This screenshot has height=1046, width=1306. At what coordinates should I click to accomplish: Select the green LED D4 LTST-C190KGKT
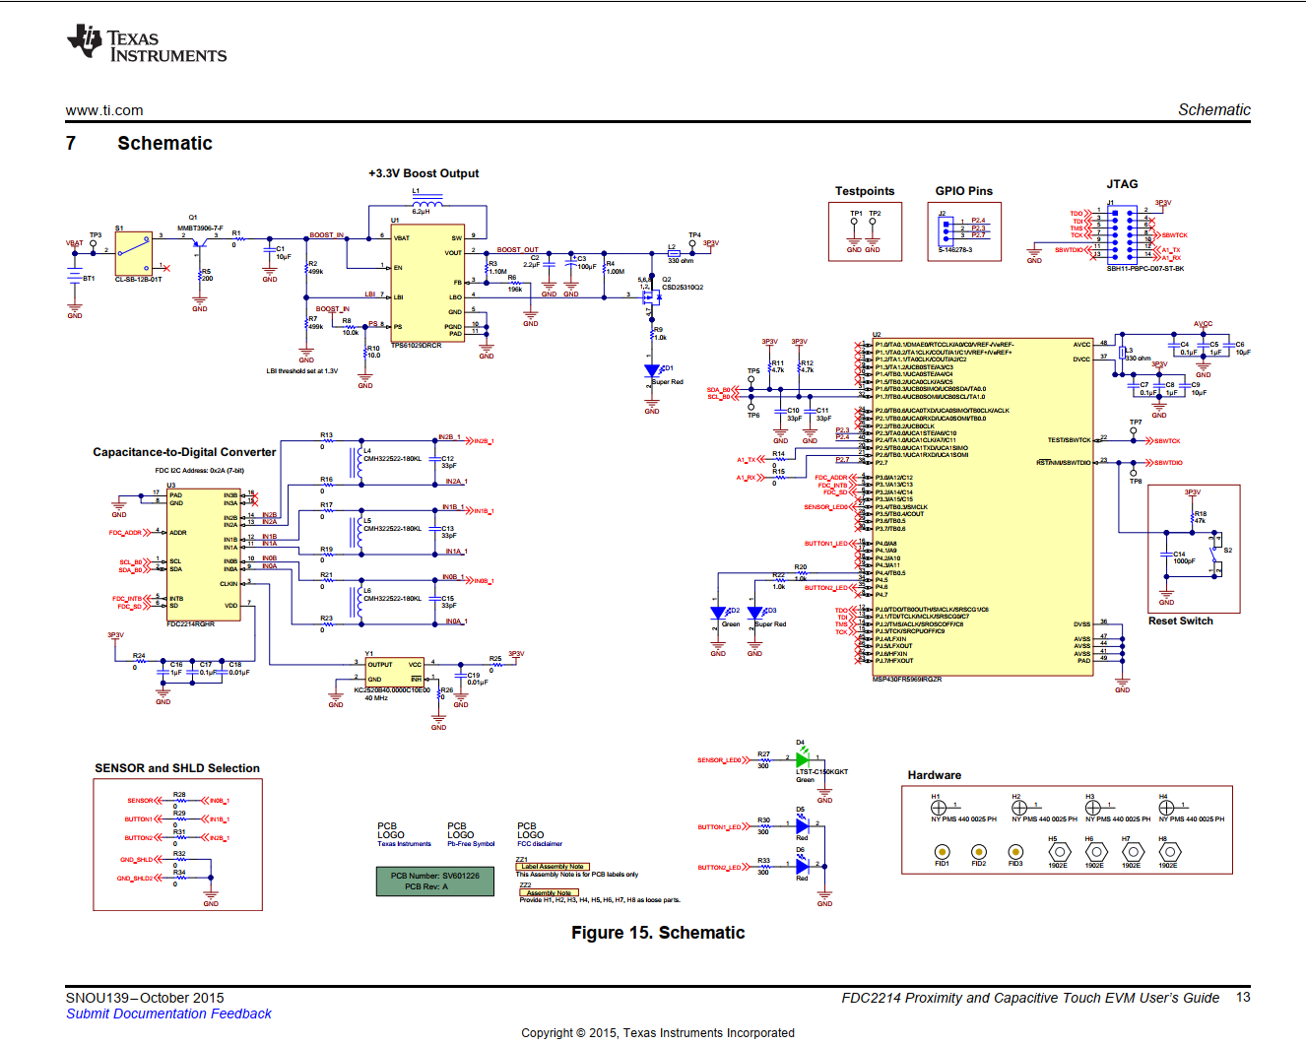click(x=801, y=761)
